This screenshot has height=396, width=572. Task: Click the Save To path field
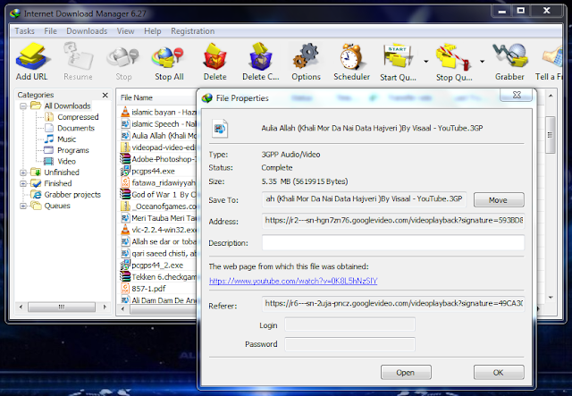tap(364, 199)
